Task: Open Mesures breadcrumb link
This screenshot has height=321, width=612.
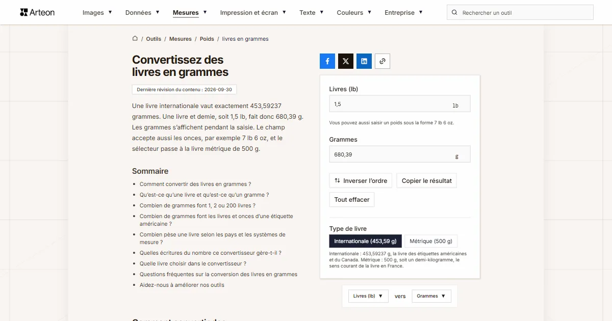Action: pos(181,39)
